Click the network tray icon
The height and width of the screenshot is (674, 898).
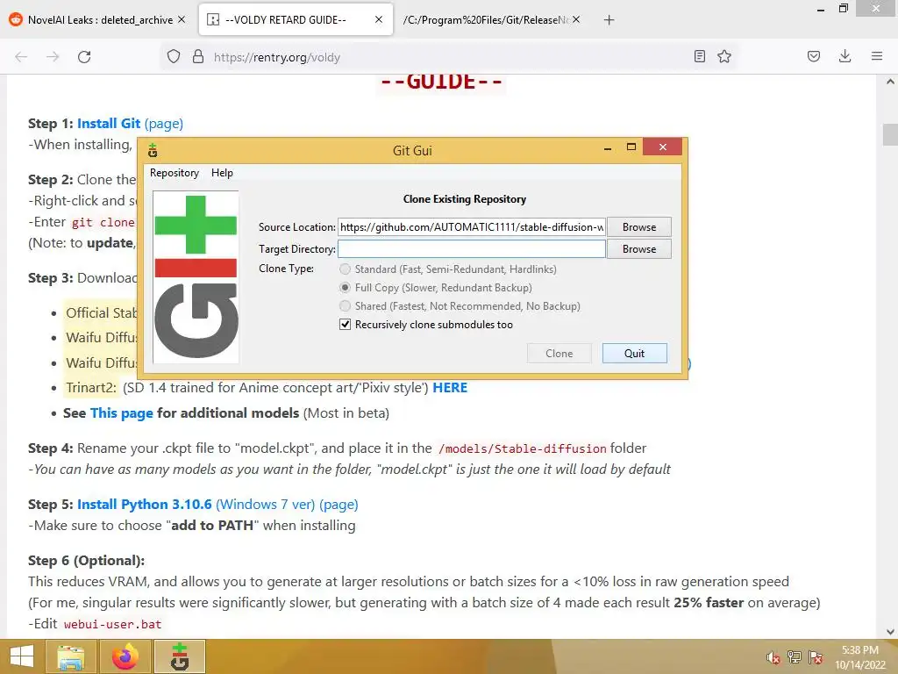click(795, 657)
